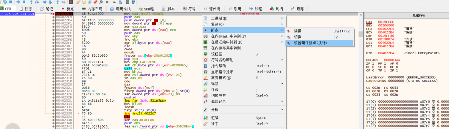Open the 源代码 tab

tap(212, 9)
